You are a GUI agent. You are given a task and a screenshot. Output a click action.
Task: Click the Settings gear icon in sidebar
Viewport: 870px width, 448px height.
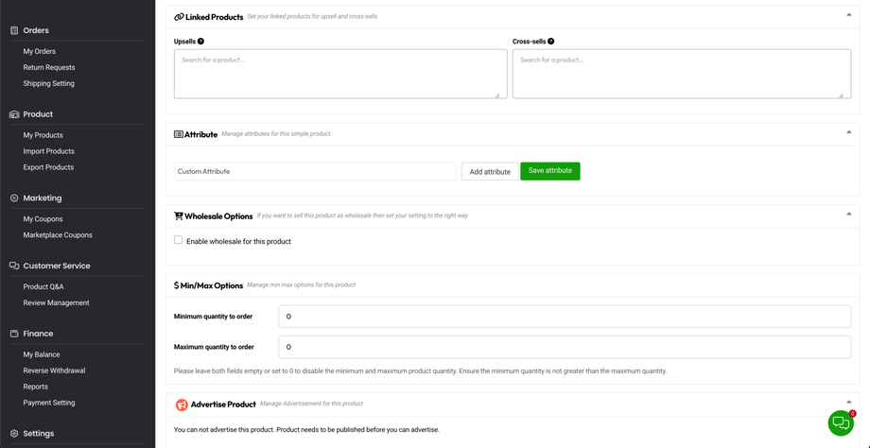click(x=14, y=434)
